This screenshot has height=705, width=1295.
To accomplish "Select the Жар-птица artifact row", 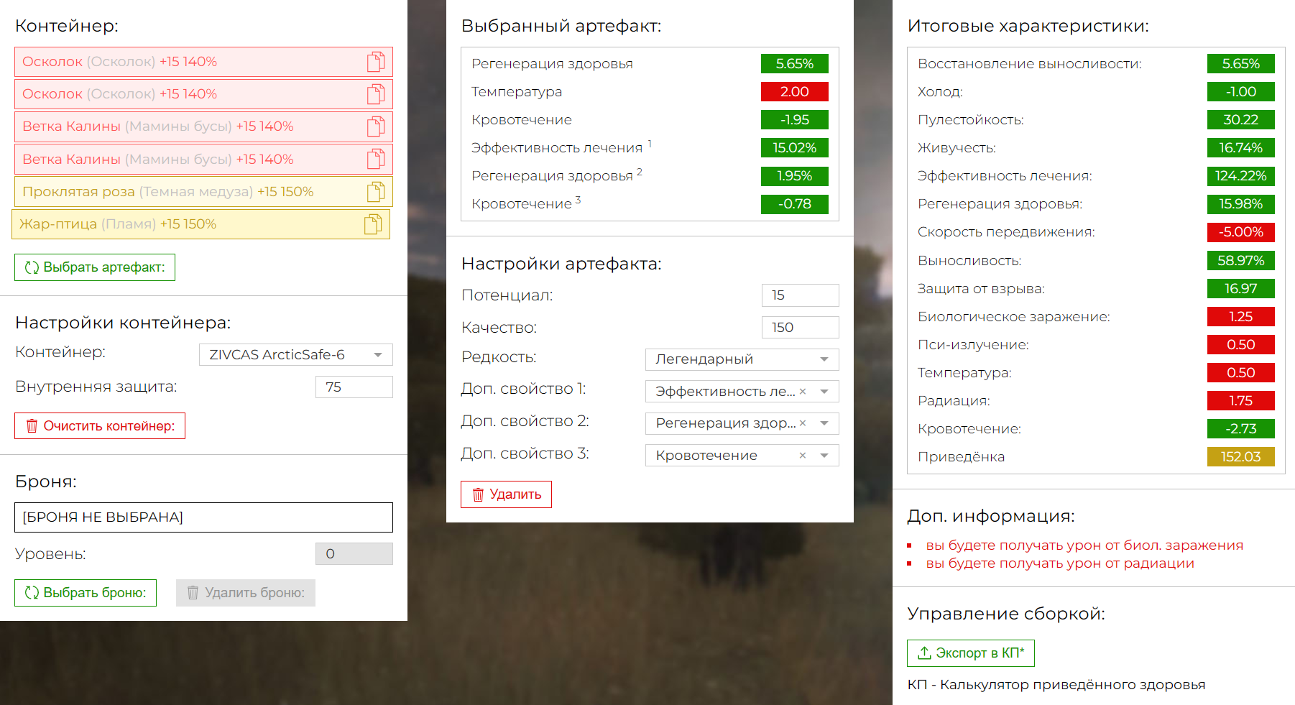I will (x=180, y=224).
